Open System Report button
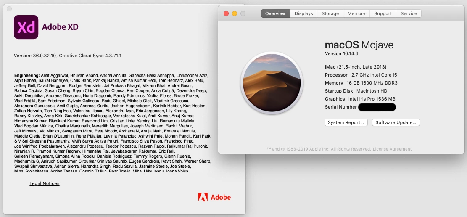The width and height of the screenshot is (467, 217). click(x=346, y=122)
